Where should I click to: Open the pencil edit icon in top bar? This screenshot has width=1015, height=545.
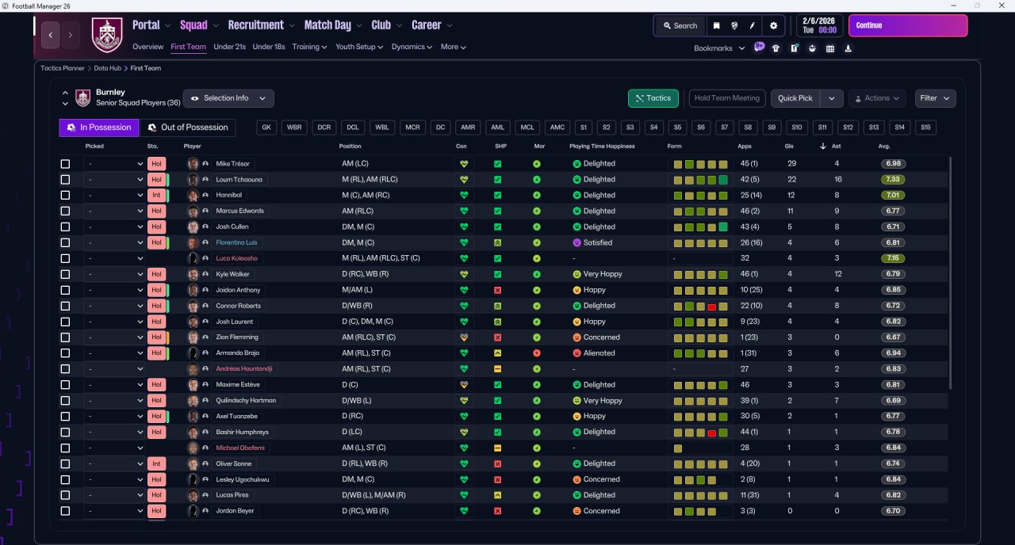753,25
